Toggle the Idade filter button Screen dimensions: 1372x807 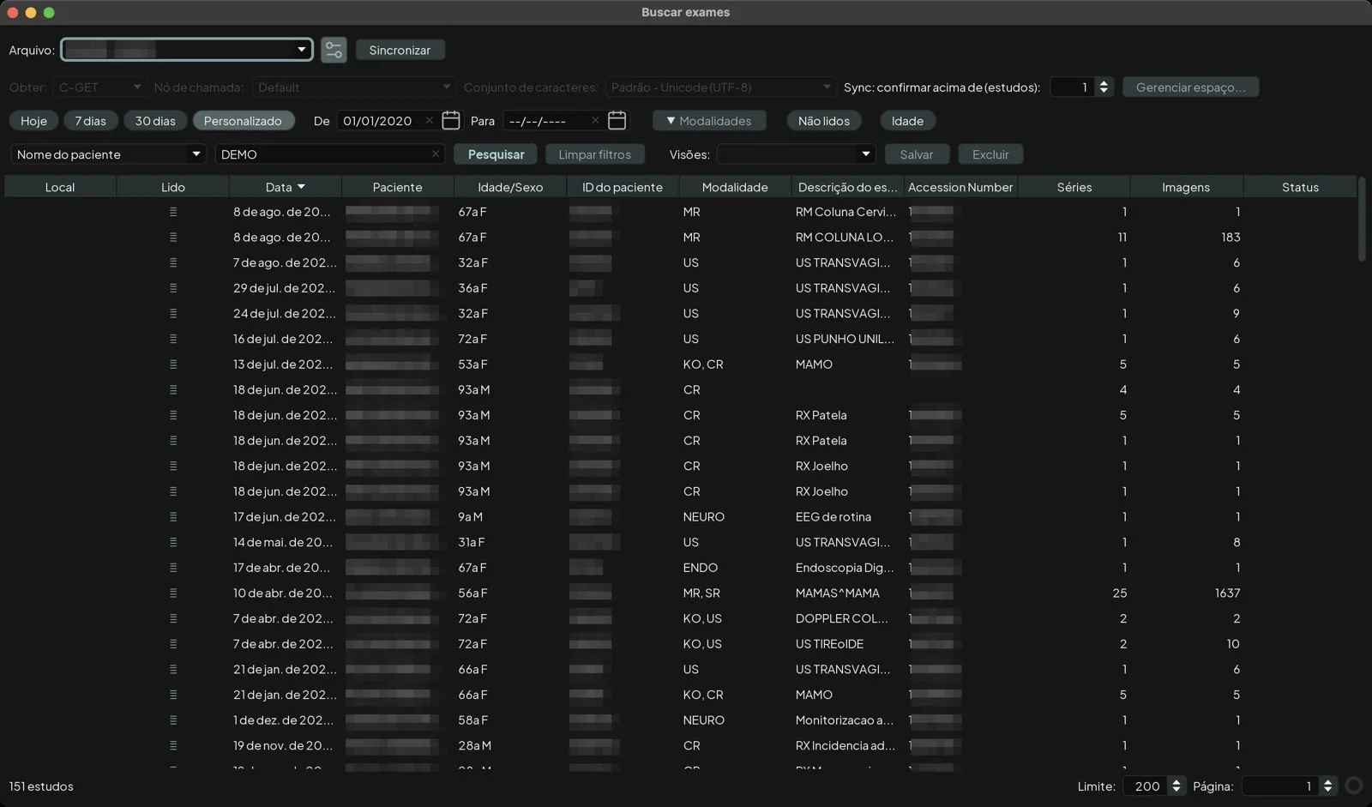pyautogui.click(x=907, y=121)
